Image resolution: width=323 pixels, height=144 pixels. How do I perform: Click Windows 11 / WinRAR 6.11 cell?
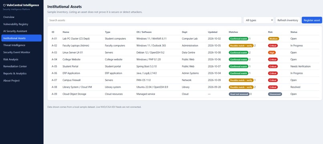151,38
